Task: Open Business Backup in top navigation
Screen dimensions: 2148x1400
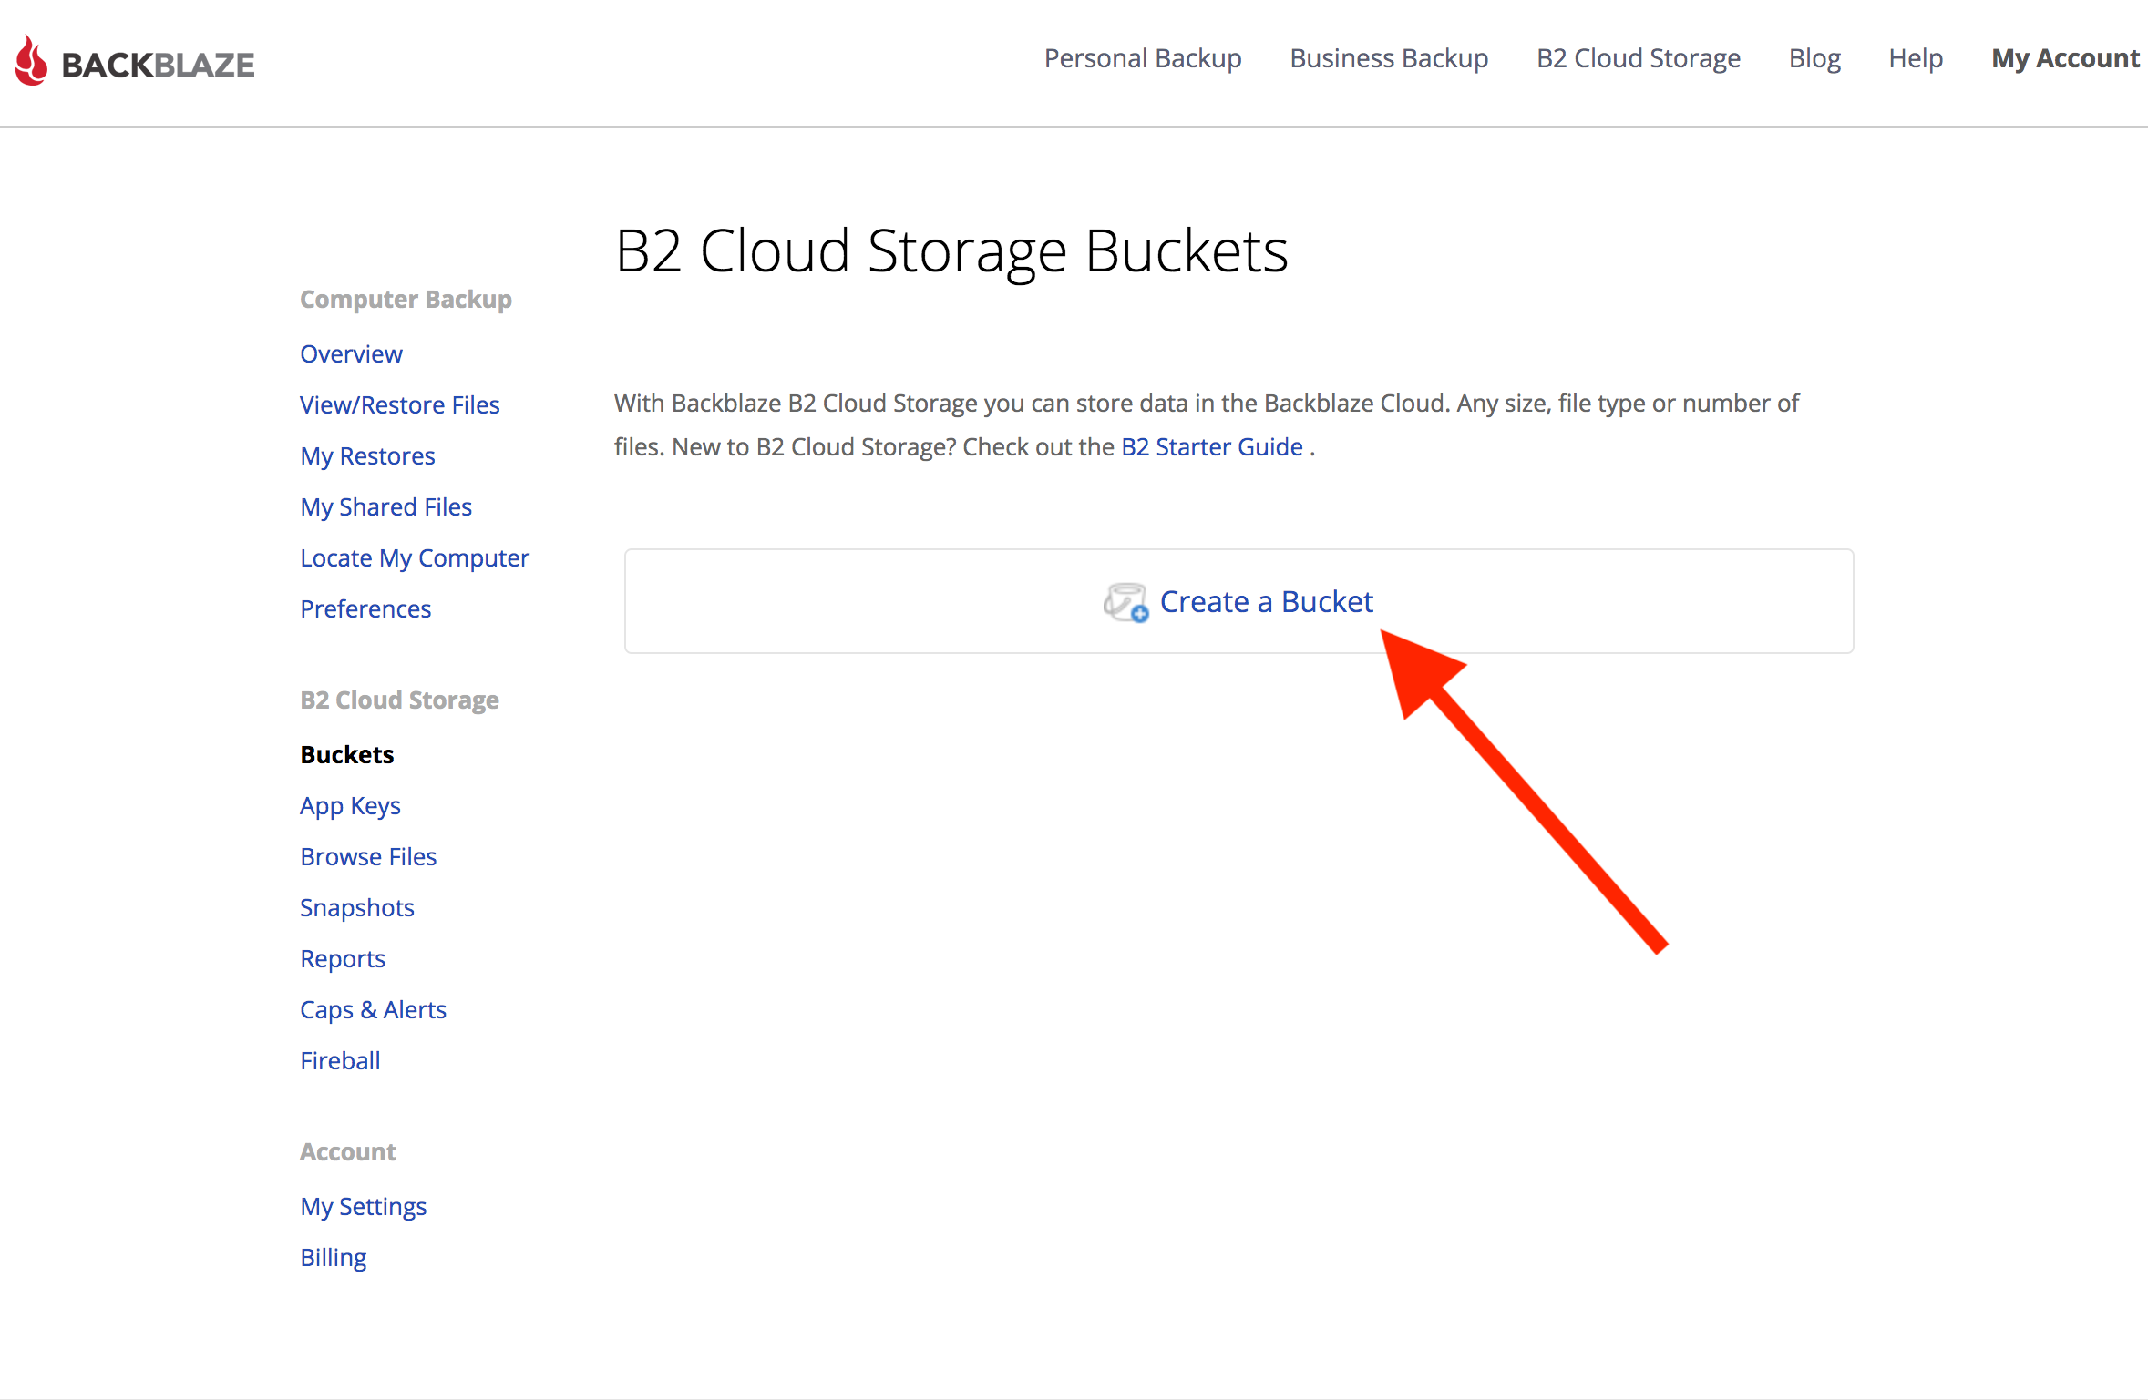Action: point(1389,58)
